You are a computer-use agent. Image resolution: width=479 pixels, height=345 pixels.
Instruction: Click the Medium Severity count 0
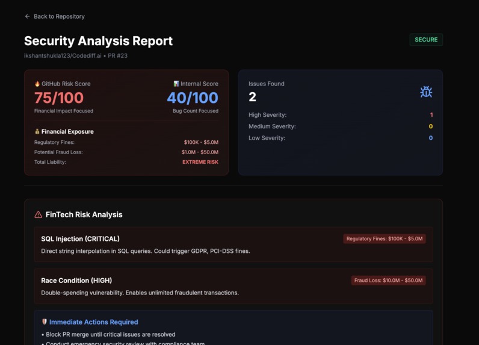pos(431,126)
